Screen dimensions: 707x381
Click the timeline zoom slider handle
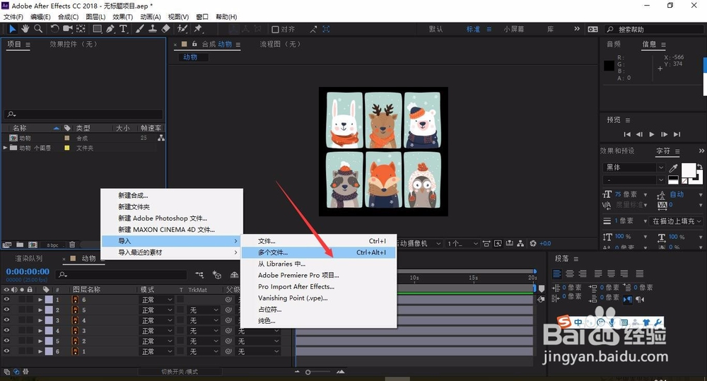(x=308, y=372)
